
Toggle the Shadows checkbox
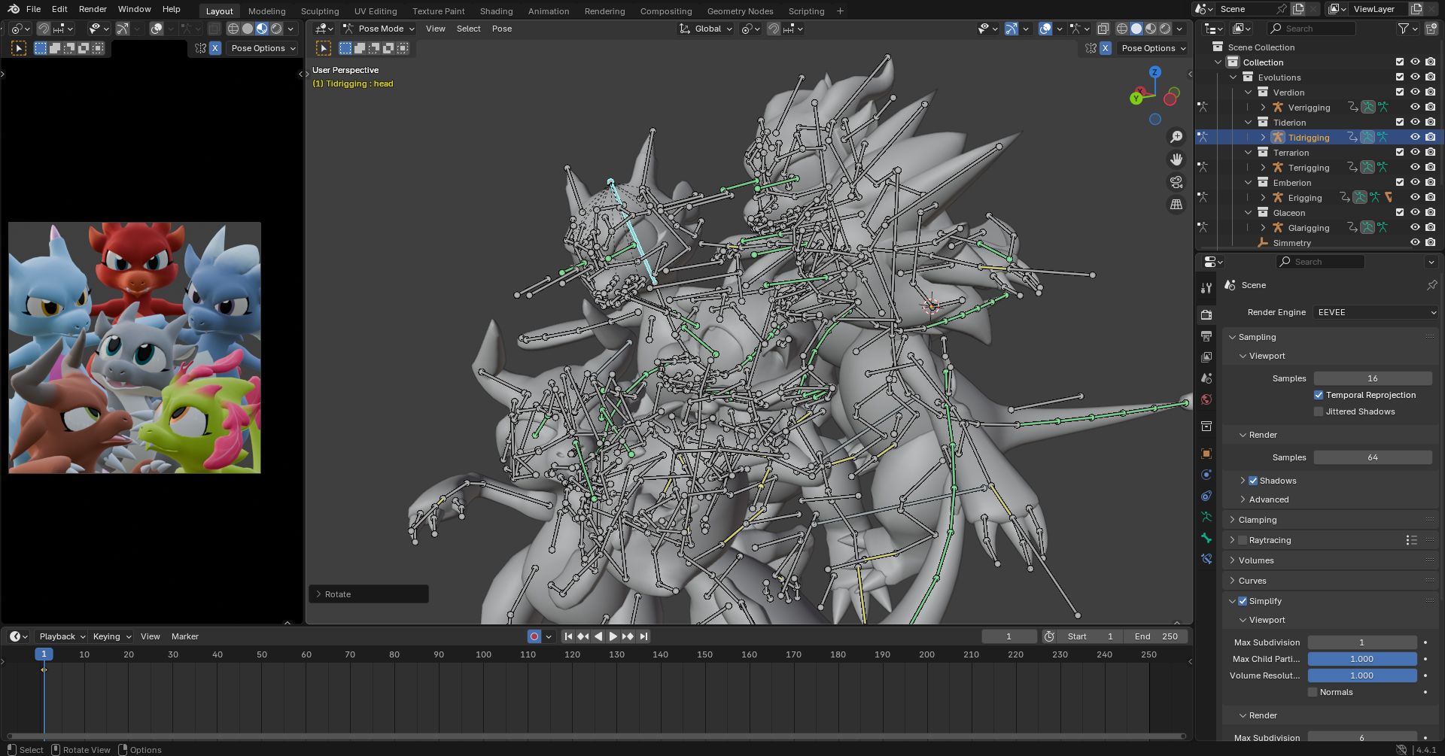[1253, 481]
